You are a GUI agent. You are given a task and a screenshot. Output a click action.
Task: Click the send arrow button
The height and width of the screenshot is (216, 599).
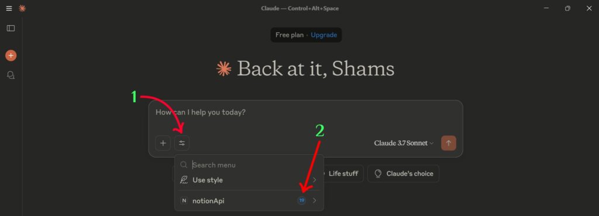(449, 143)
